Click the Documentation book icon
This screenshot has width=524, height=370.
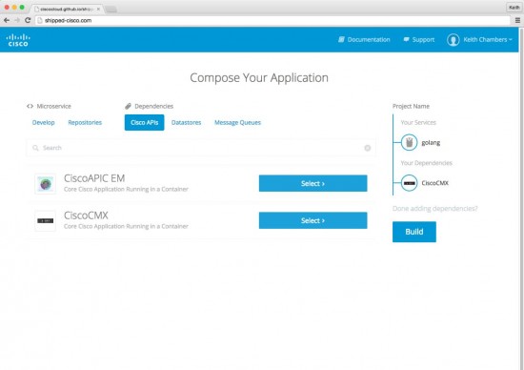click(341, 39)
